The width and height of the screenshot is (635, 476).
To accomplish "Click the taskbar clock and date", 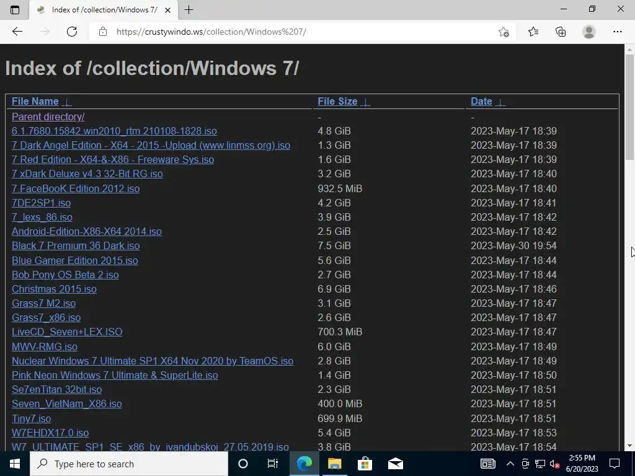I will pos(582,464).
